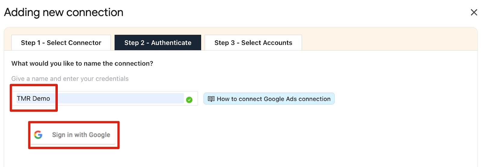
Task: Click the "Adding new connection" dialog title
Action: (64, 12)
